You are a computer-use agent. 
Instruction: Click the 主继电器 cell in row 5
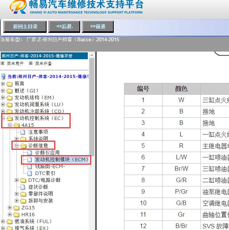215,146
